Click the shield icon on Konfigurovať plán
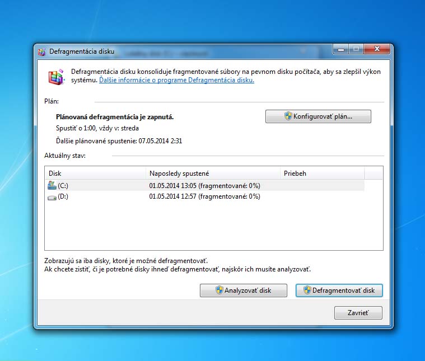This screenshot has width=425, height=361. 288,116
